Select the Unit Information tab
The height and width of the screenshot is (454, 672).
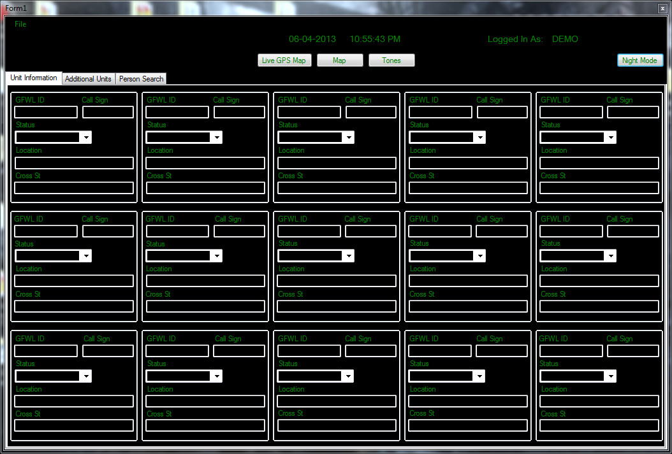point(34,78)
